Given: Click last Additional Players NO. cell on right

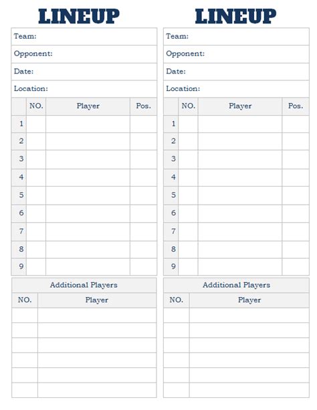Looking at the screenshot, I should click(x=177, y=390).
